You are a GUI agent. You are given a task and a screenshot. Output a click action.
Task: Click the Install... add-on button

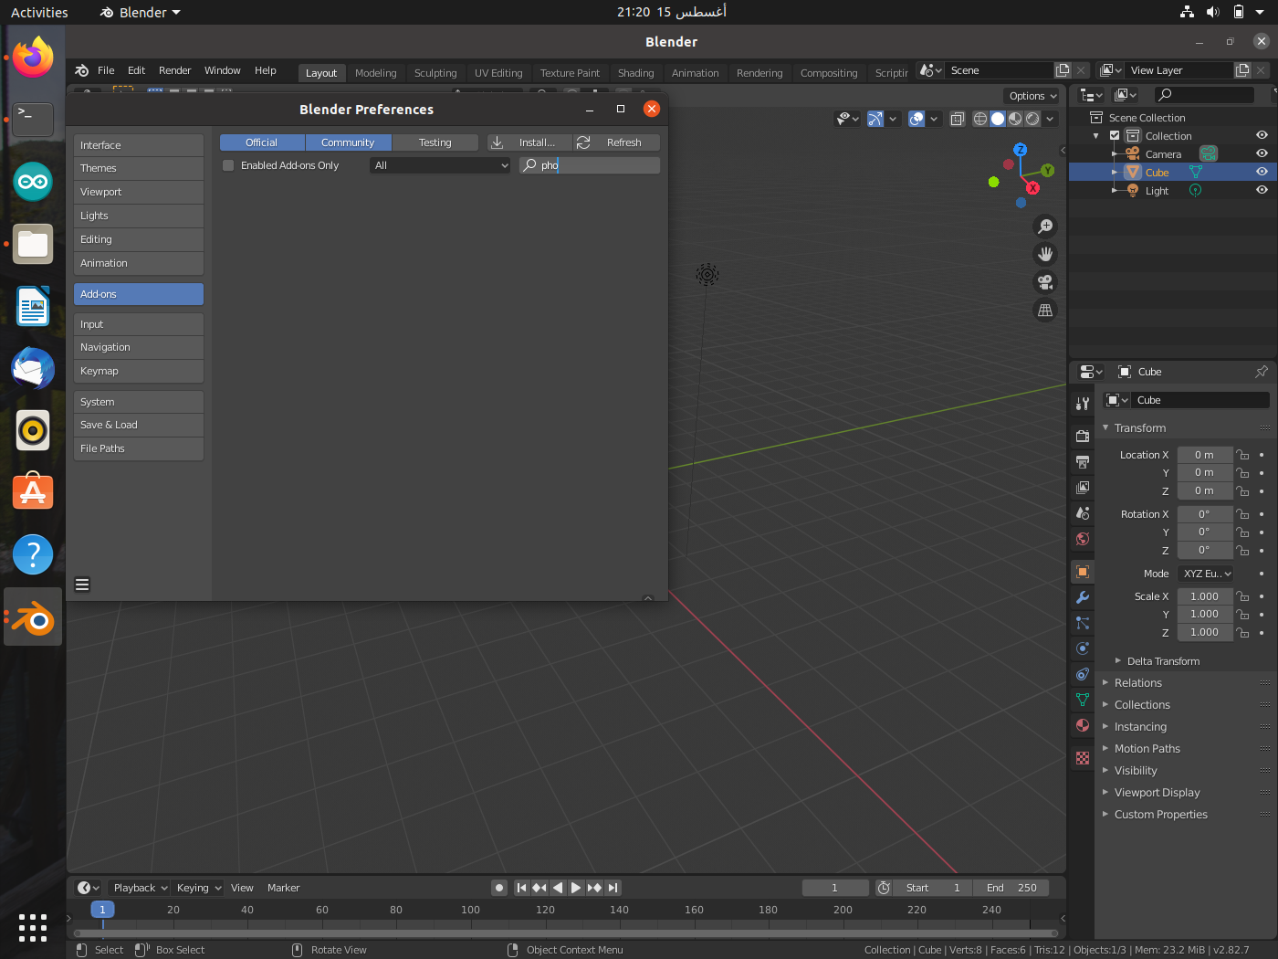[x=529, y=142]
